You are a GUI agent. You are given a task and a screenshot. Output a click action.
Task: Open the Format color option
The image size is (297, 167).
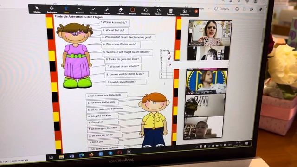coord(132,11)
